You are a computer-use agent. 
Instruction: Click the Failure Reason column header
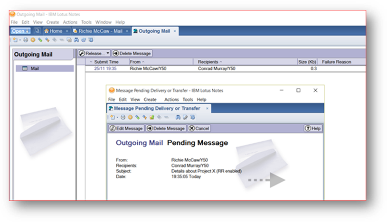(x=336, y=62)
